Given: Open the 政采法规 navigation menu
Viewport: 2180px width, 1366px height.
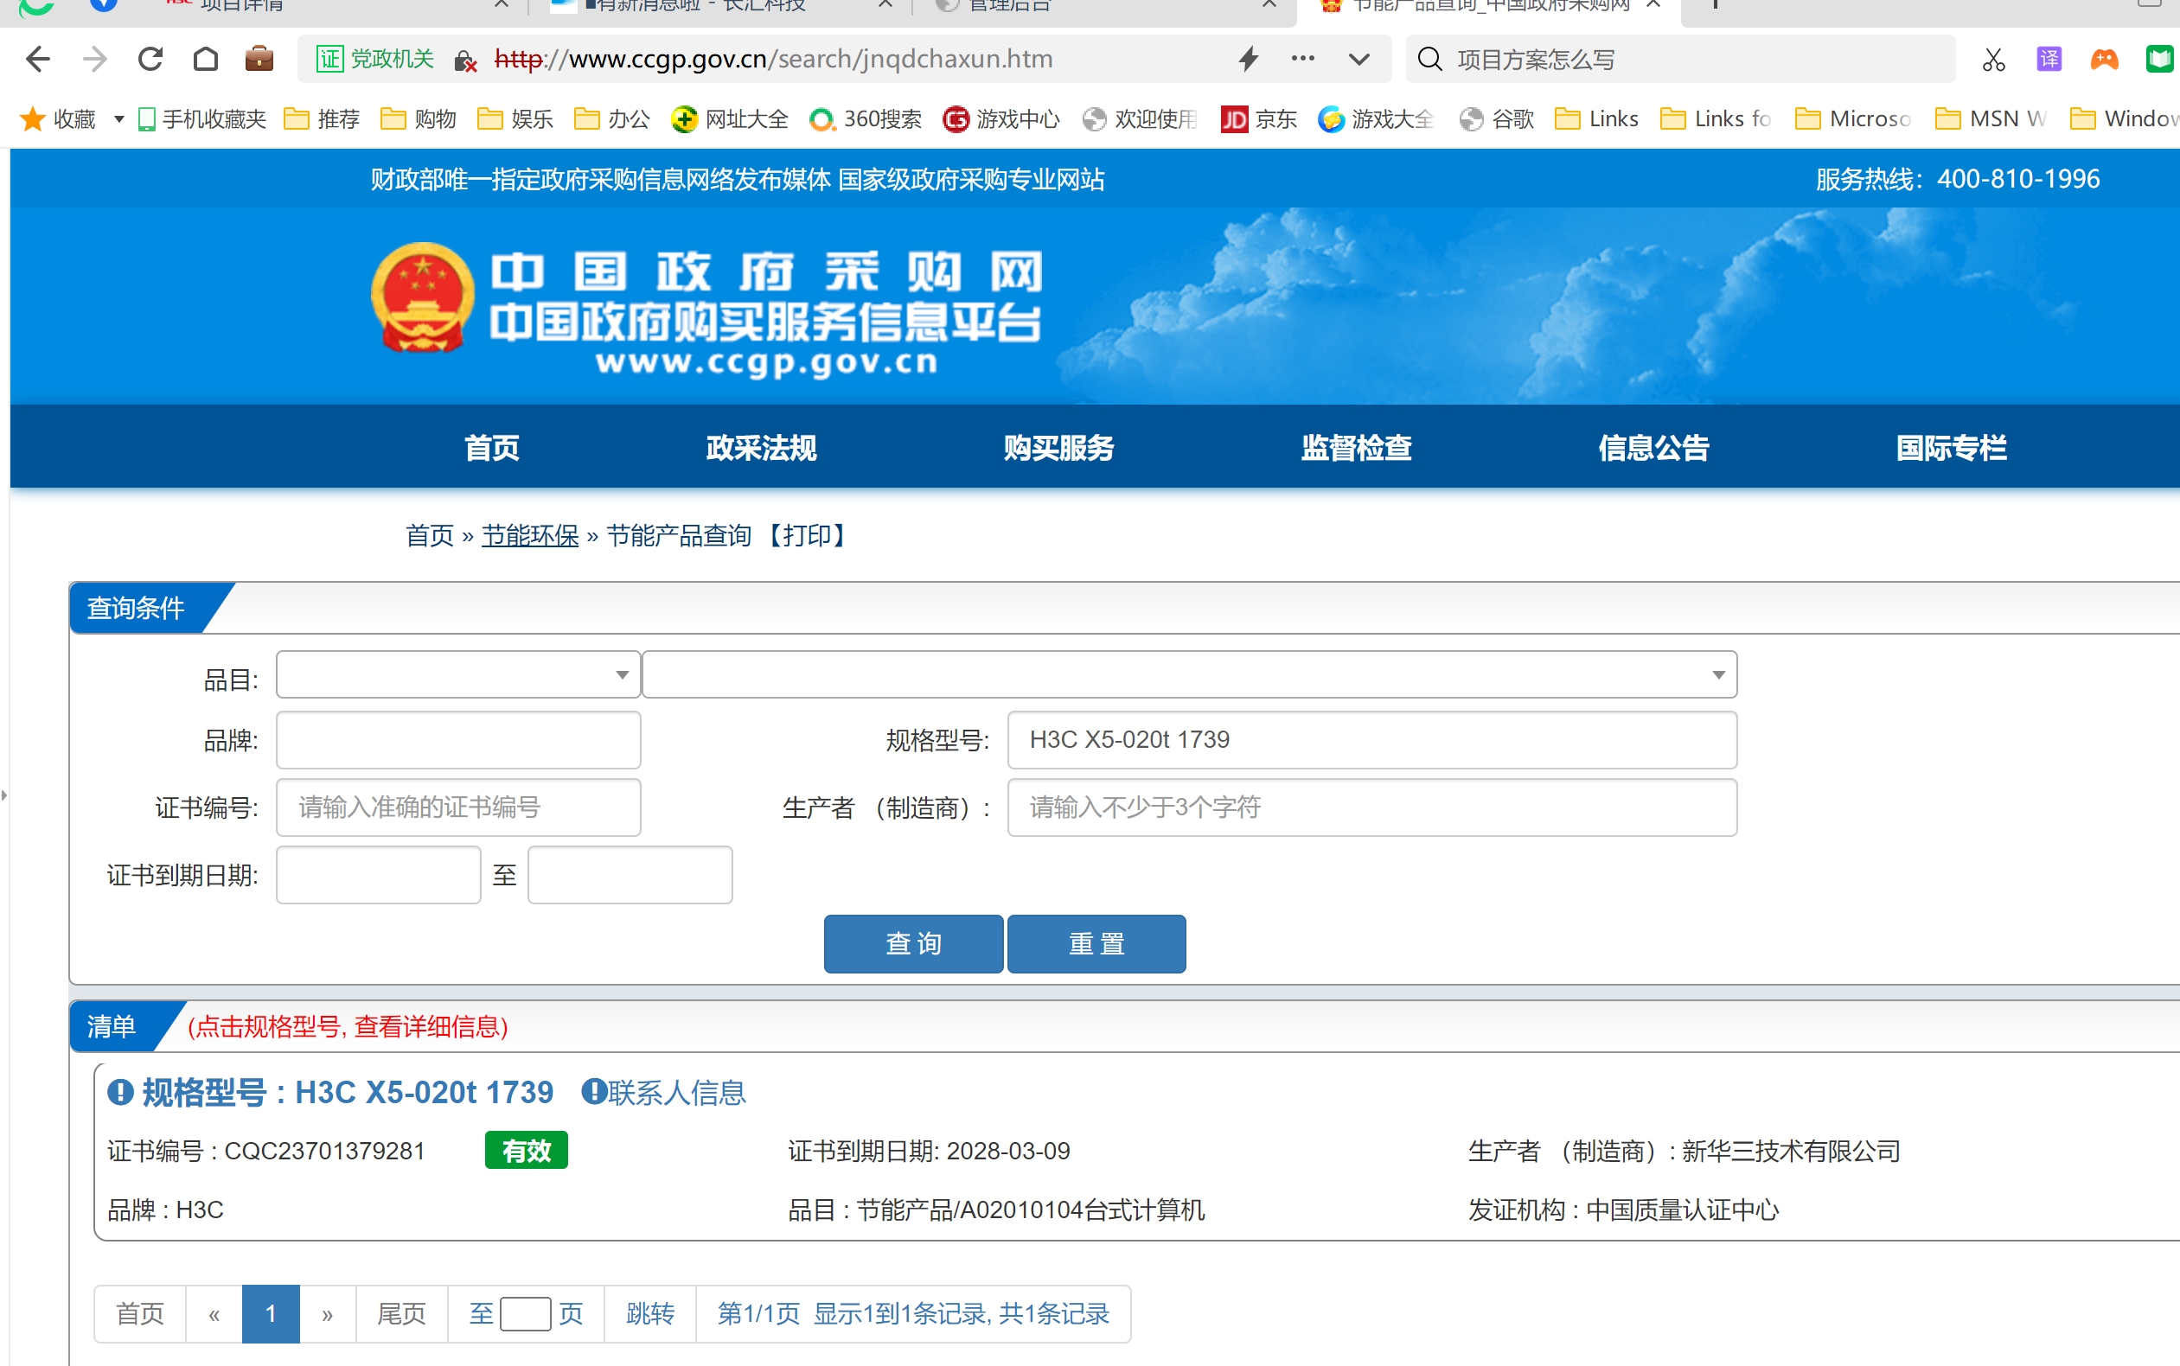Looking at the screenshot, I should 762,447.
